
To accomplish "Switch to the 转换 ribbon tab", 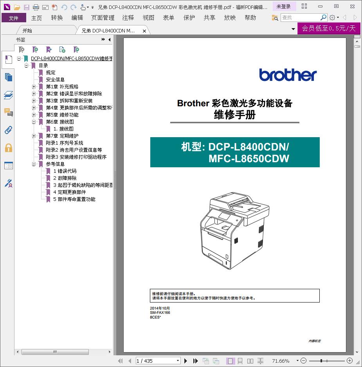I will [57, 18].
